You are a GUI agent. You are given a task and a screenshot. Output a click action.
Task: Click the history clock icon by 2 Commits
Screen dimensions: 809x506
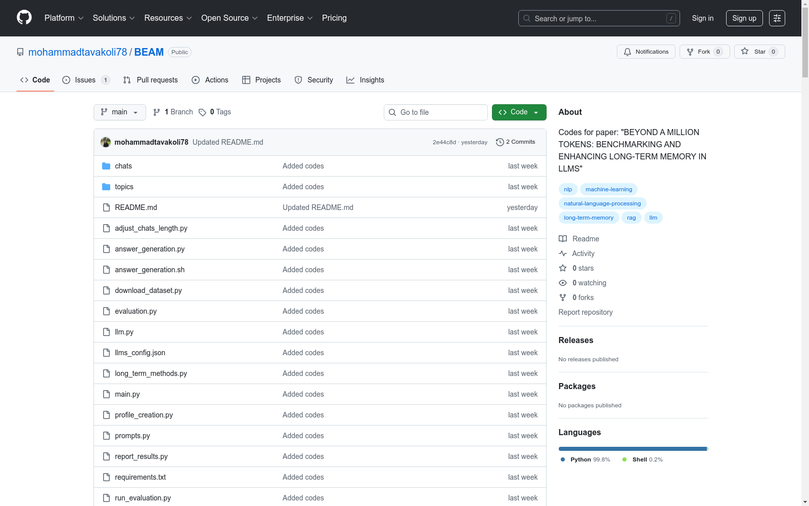(500, 142)
